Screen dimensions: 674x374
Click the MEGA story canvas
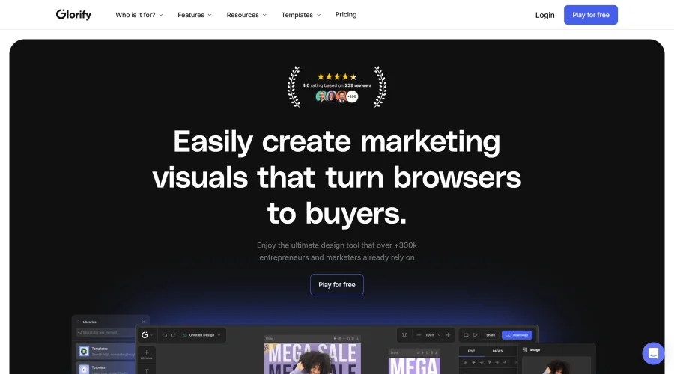click(414, 366)
